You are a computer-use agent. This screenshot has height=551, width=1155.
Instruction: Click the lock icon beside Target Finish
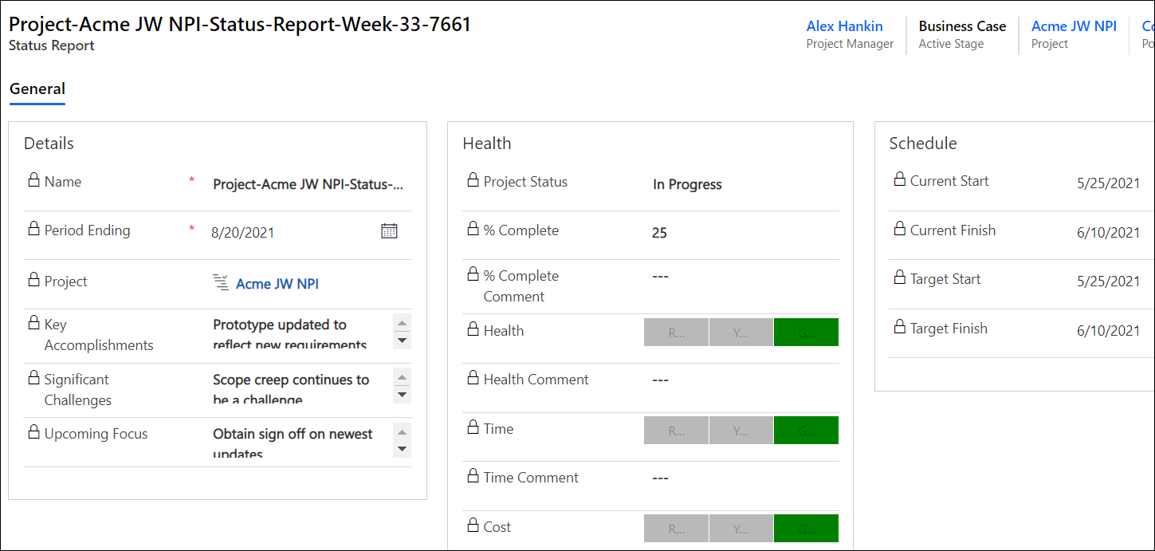(899, 326)
